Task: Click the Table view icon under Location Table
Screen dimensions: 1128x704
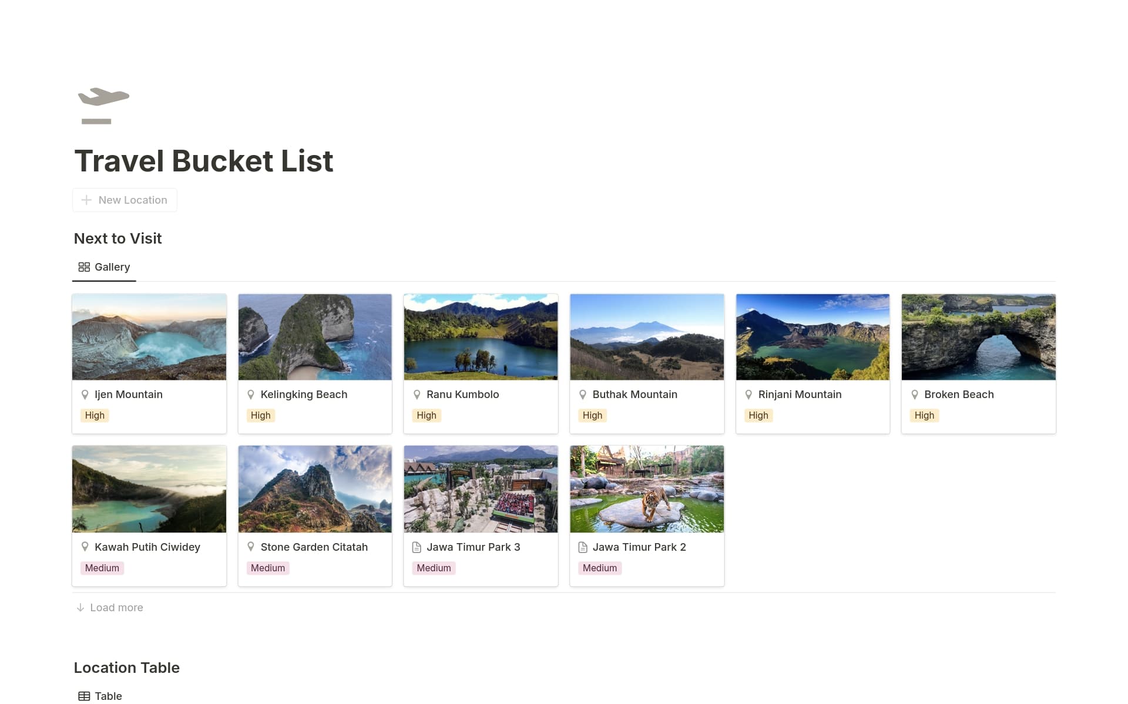Action: [84, 696]
